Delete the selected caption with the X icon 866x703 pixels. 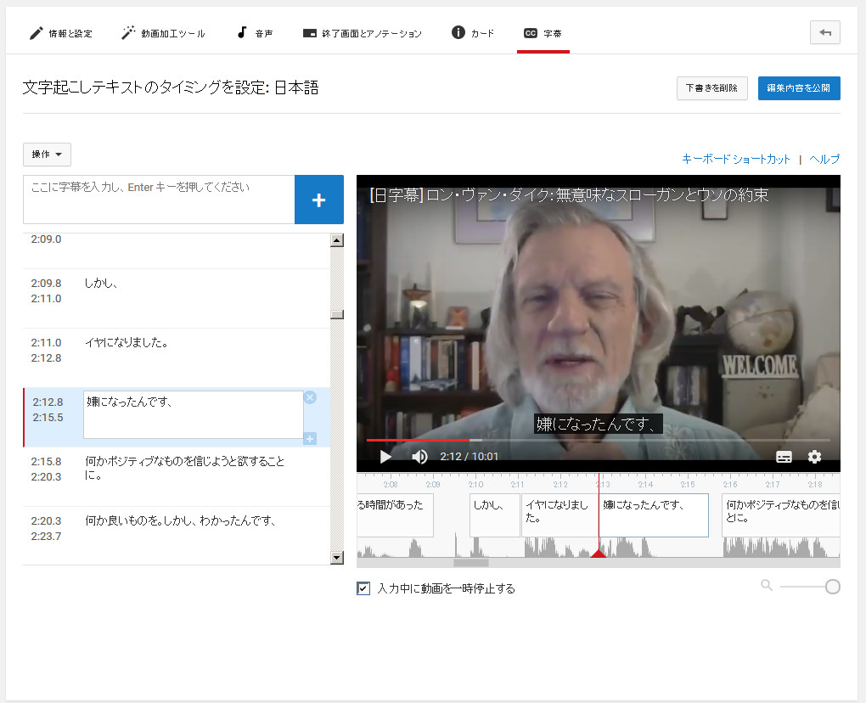pyautogui.click(x=310, y=397)
